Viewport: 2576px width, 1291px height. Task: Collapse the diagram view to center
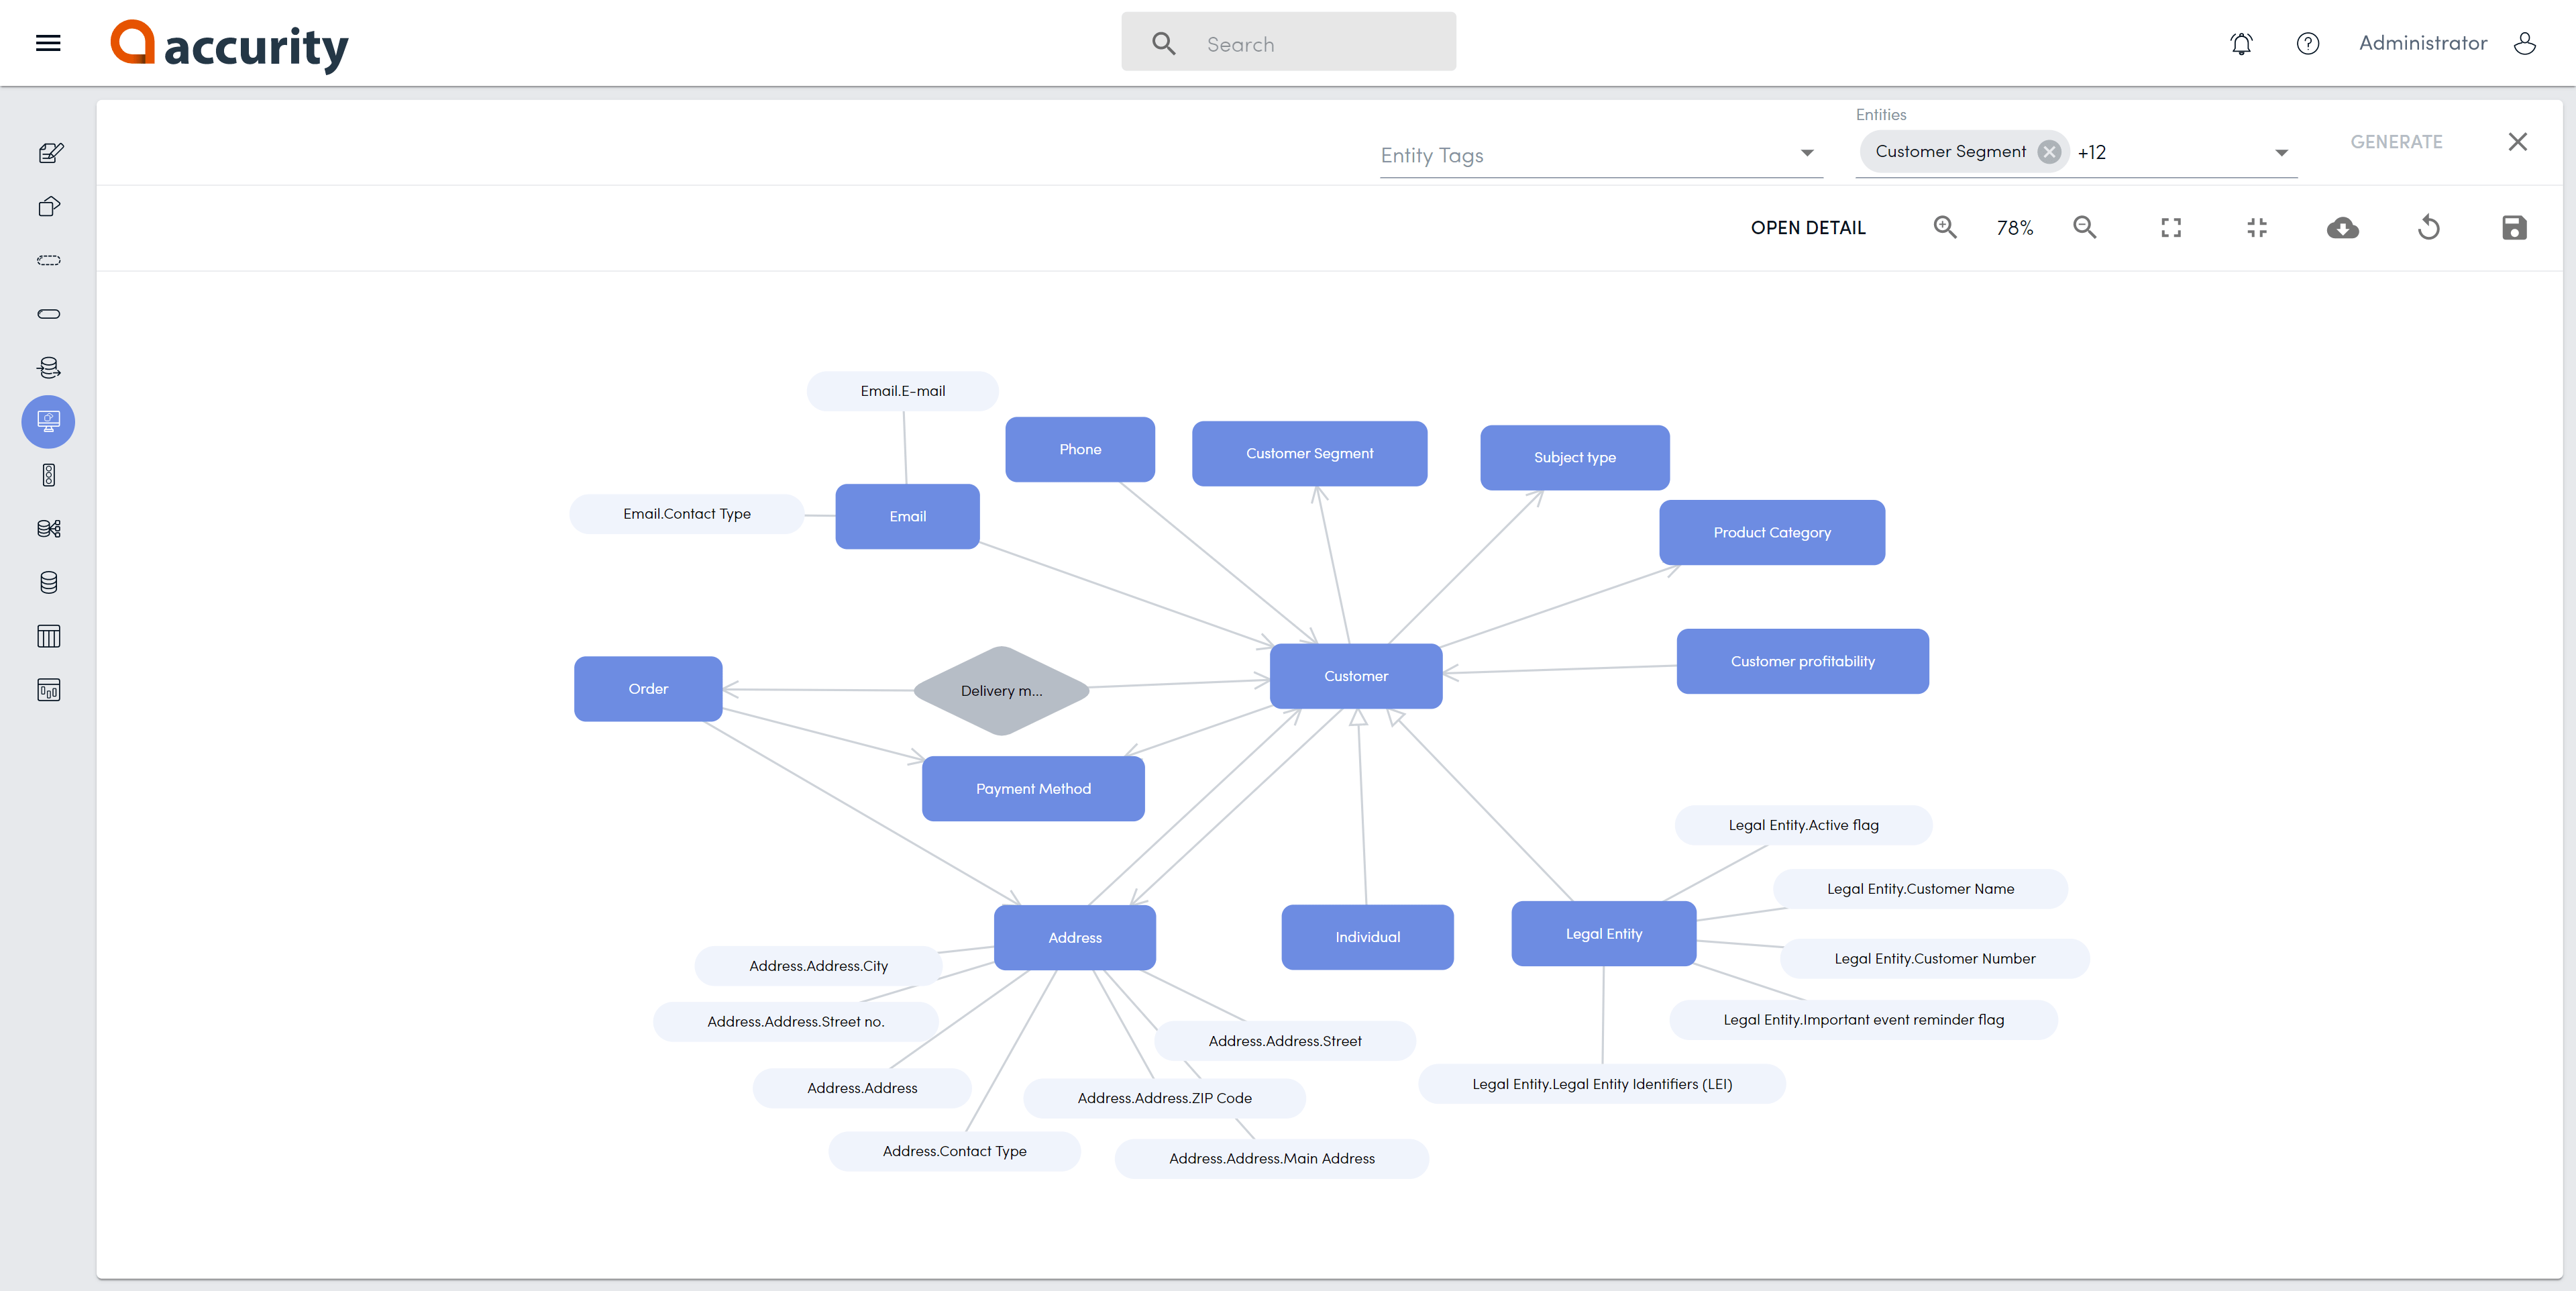(2257, 227)
